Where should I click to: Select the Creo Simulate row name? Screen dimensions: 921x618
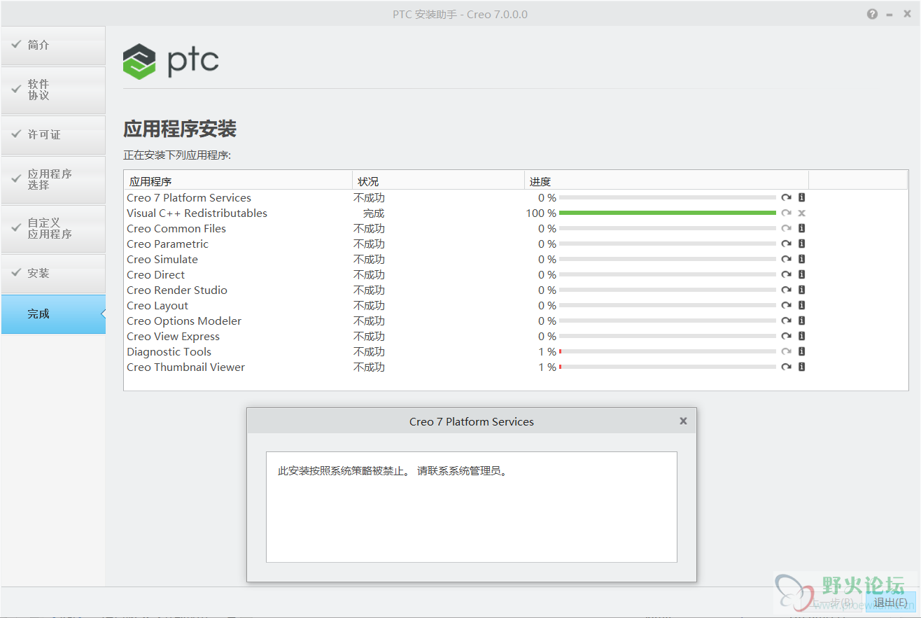pos(162,260)
